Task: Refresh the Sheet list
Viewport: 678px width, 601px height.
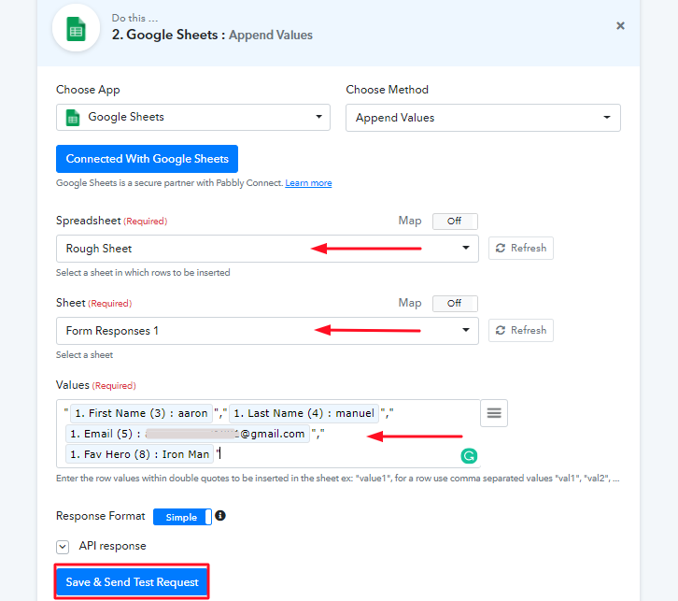Action: tap(520, 330)
